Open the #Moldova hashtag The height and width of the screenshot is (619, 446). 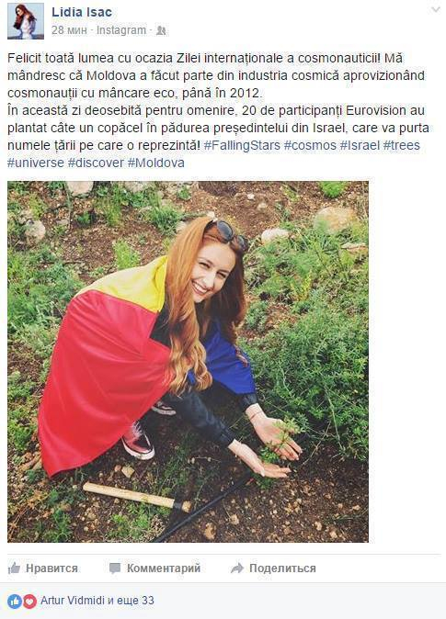point(155,163)
